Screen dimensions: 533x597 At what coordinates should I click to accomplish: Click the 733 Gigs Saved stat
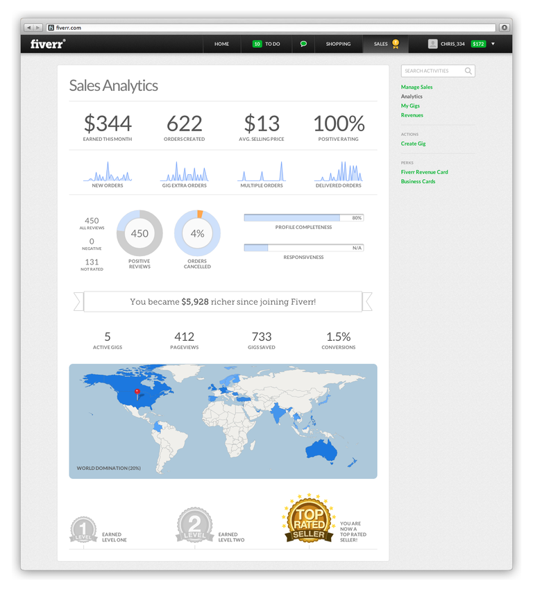click(x=262, y=340)
